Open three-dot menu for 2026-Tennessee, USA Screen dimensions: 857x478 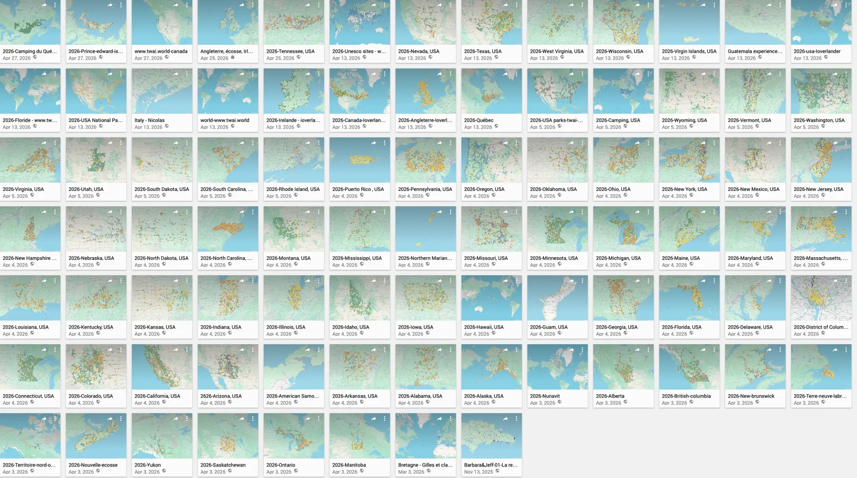pos(319,5)
